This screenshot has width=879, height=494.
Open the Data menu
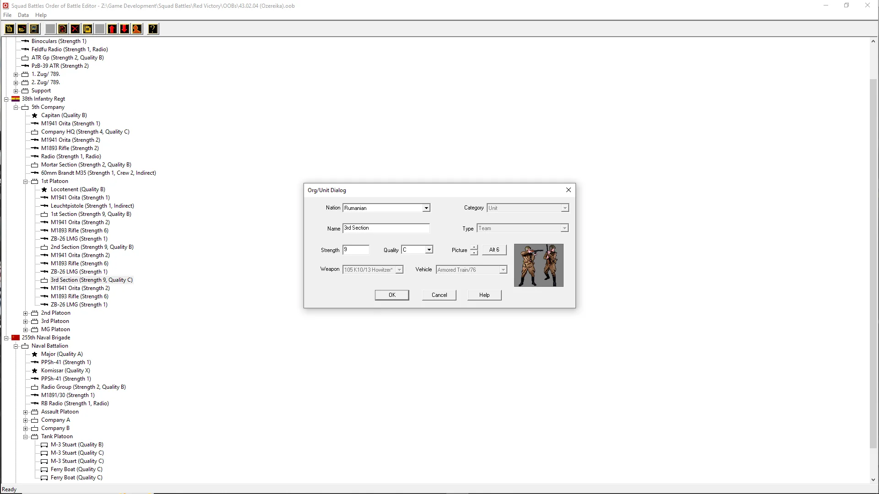click(23, 15)
